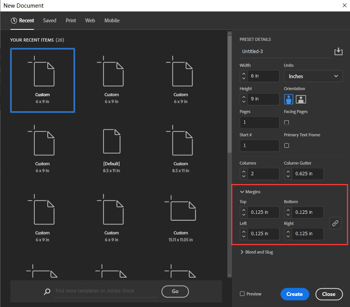Open the Units dropdown showing Inches
This screenshot has width=350, height=307.
(x=313, y=76)
